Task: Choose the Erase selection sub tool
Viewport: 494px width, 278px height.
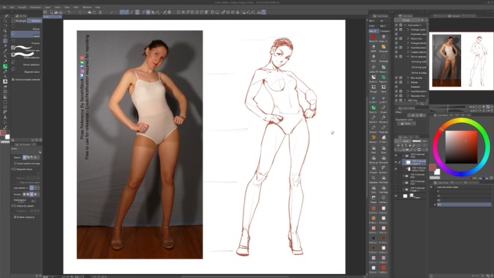Action: coord(25,56)
